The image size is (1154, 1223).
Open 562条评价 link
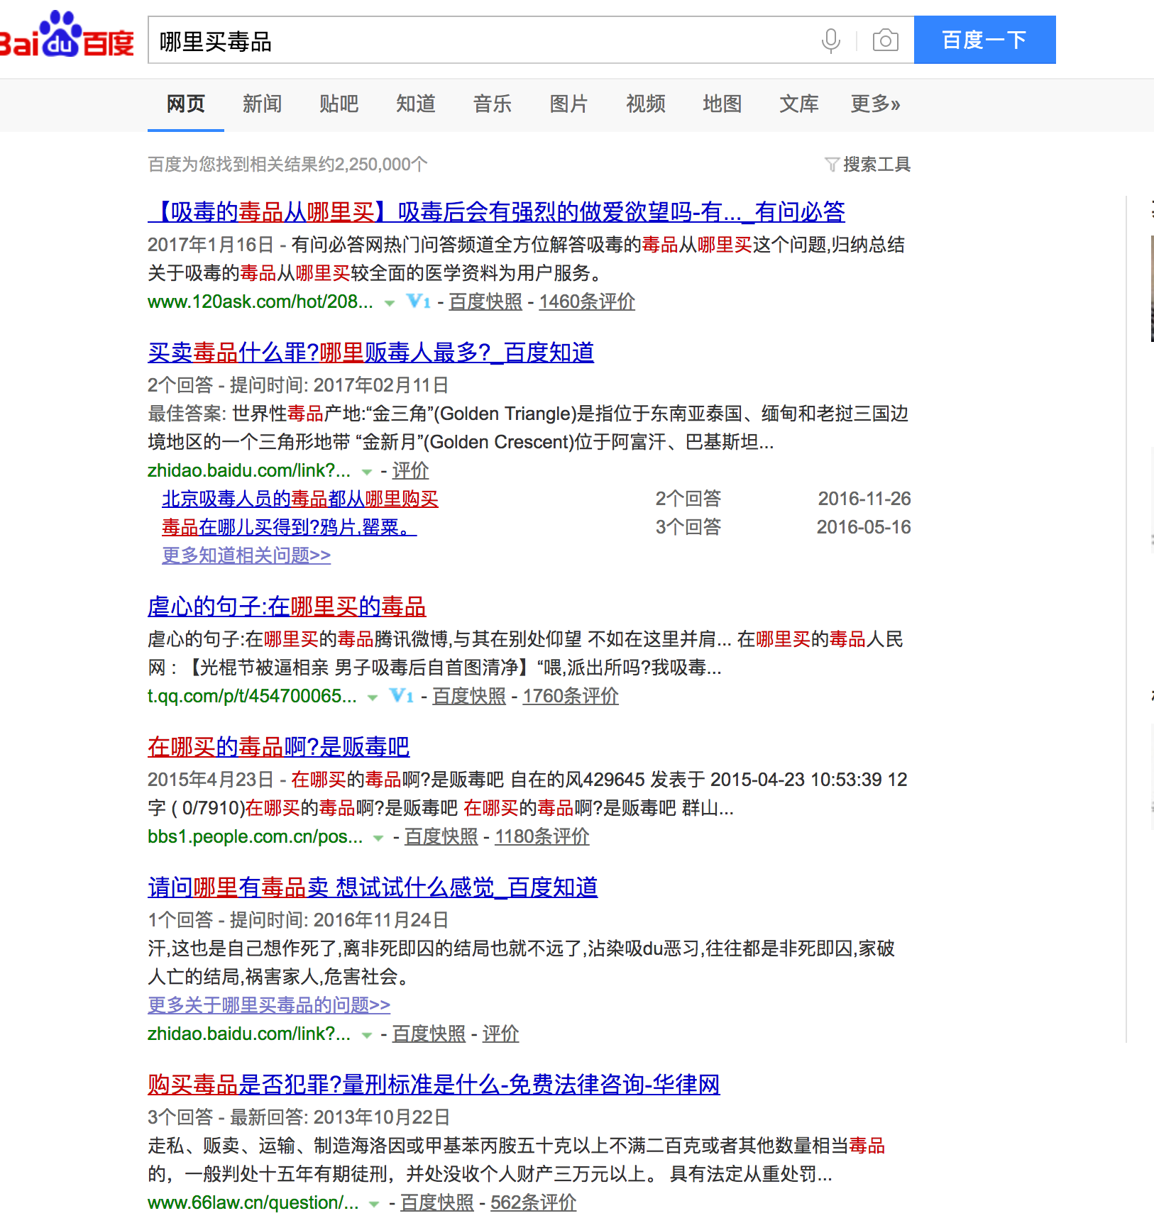pos(534,1202)
